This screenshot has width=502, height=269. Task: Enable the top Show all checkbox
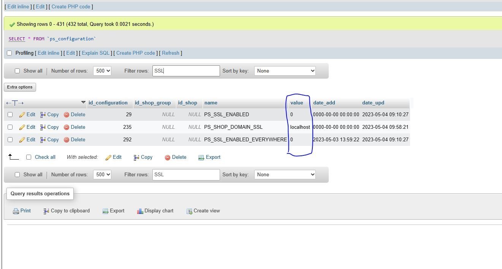pos(17,71)
